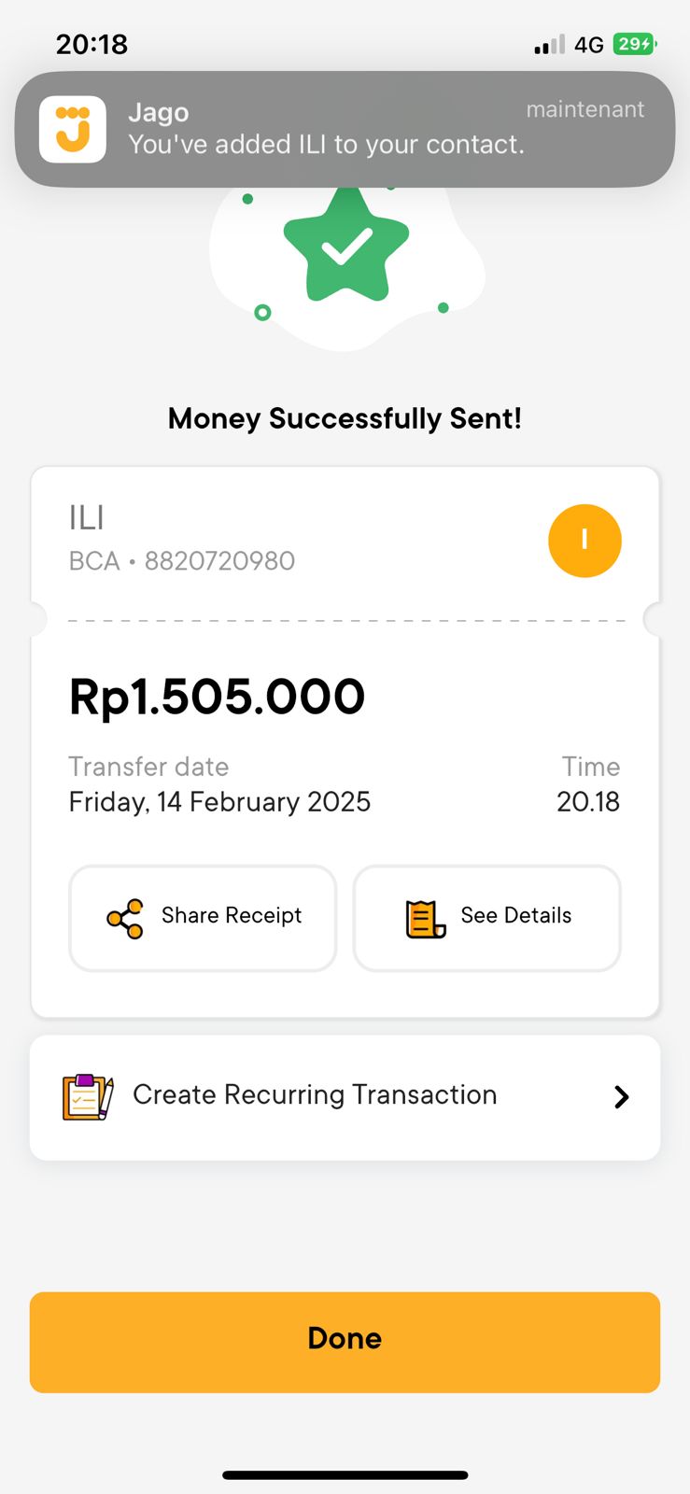Viewport: 690px width, 1494px height.
Task: Tap the BCA account number 8820720980
Action: click(219, 560)
